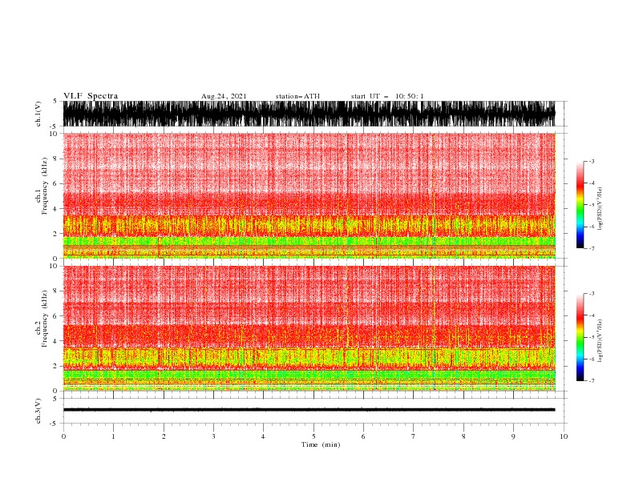The image size is (635, 490).
Task: Click the "-7" tick on lower color bar
Action: (x=592, y=381)
